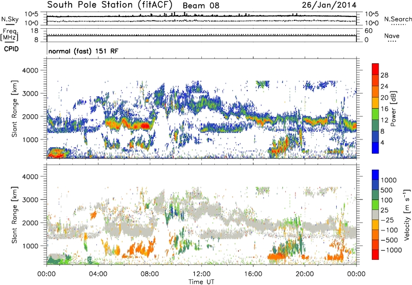Pick the Power colorbar segment between 16 and 20
Viewport: 412px width, 285px height.
coord(375,103)
